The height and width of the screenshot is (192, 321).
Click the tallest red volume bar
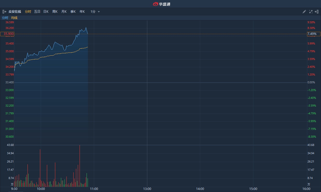pos(80,166)
